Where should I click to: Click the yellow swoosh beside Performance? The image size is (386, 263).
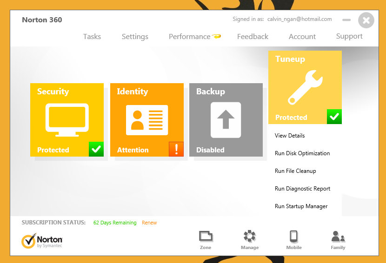(217, 36)
